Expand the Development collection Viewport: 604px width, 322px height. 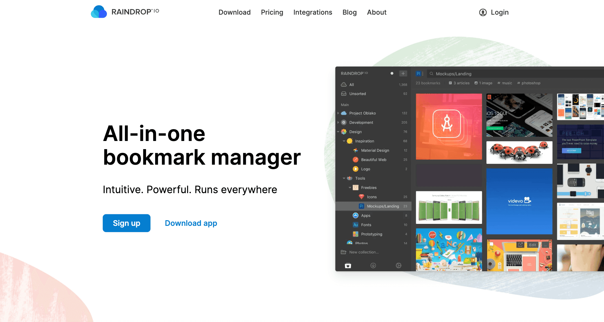click(x=338, y=122)
